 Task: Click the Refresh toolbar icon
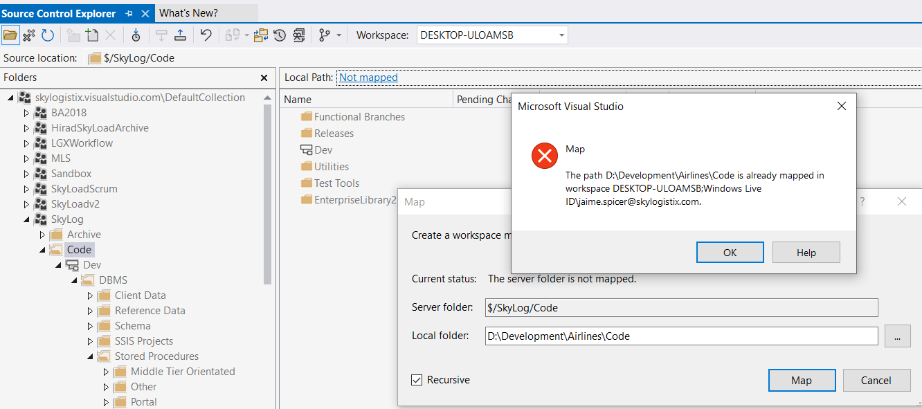(47, 35)
